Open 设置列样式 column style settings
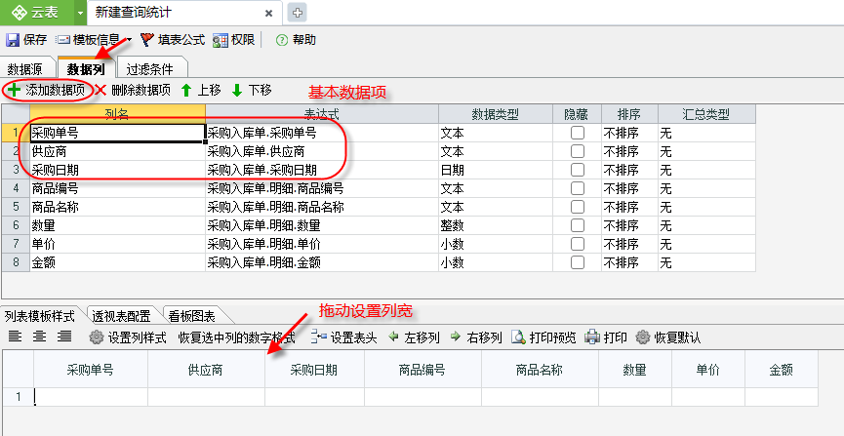Screen dimensions: 844x436 128,337
